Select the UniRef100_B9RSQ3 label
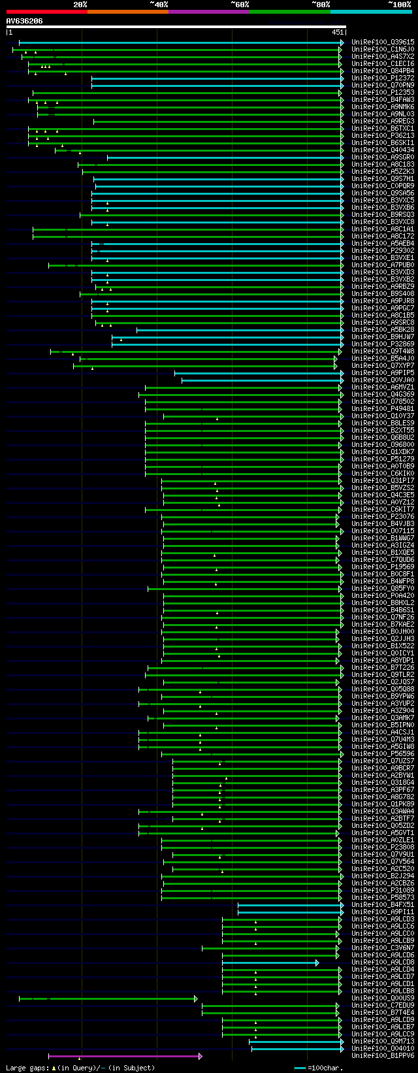This screenshot has height=1073, width=418. pos(383,214)
